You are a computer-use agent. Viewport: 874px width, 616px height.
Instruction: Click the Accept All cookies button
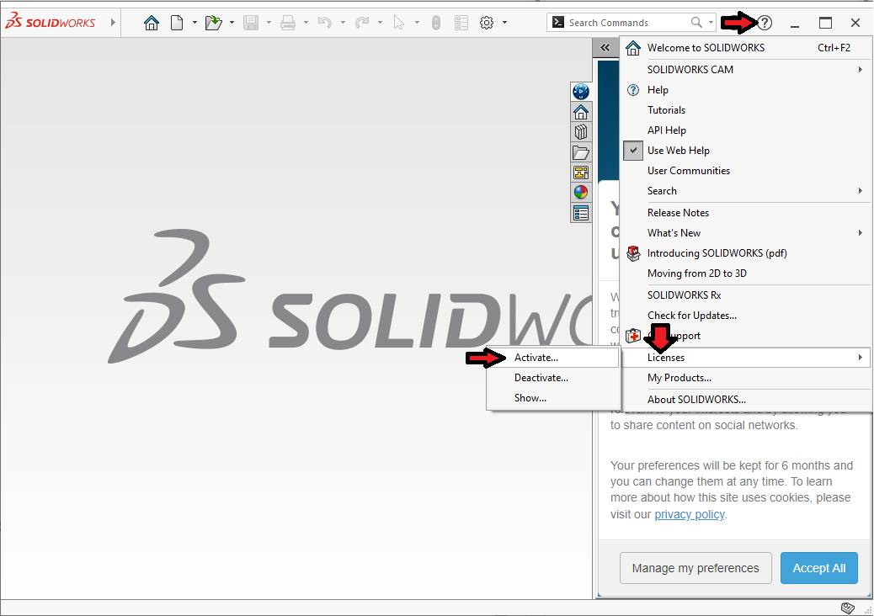point(818,568)
